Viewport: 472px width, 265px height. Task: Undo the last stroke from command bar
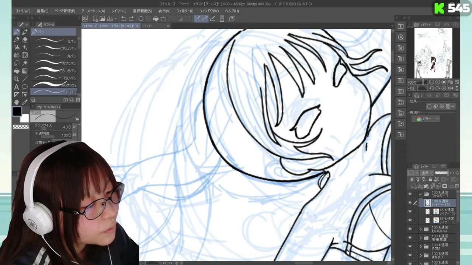(124, 19)
